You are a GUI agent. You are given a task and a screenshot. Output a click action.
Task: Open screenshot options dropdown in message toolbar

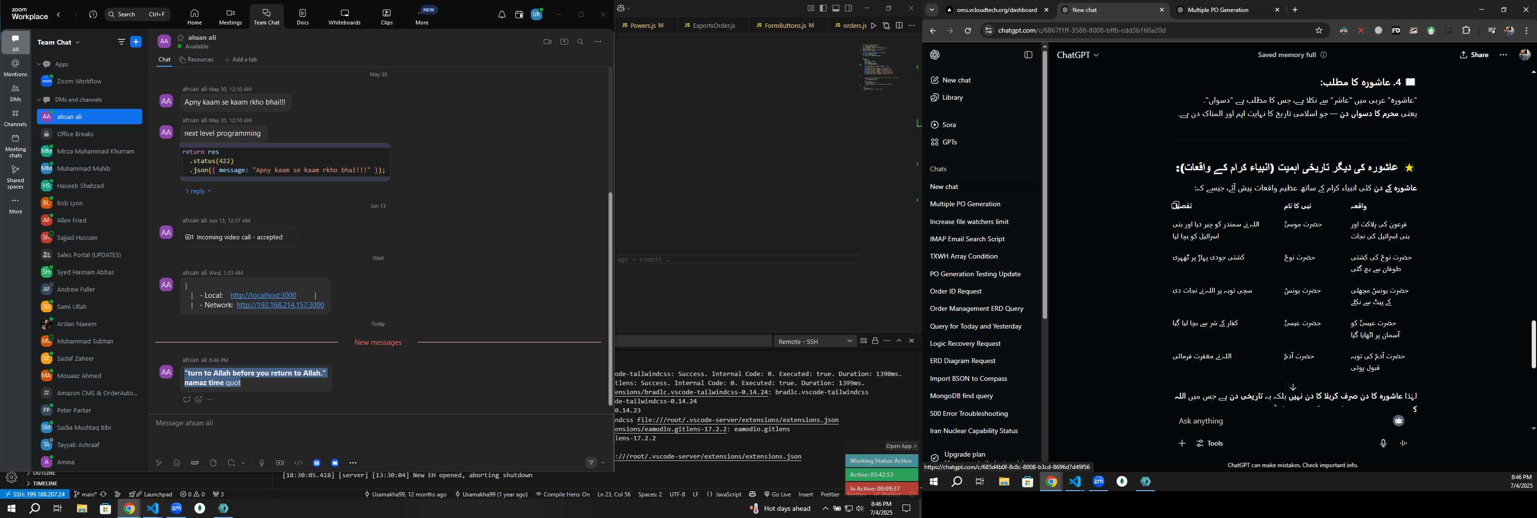(x=243, y=463)
